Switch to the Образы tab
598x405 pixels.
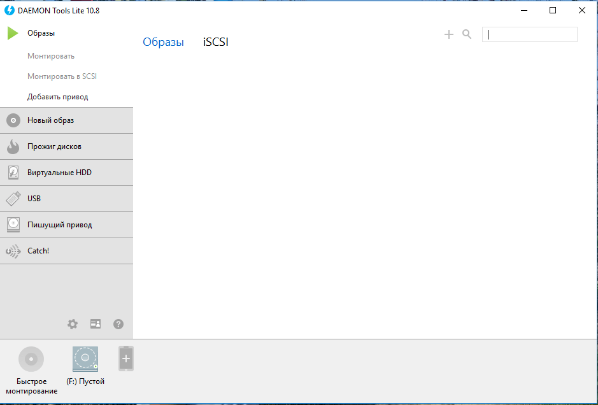click(x=163, y=42)
